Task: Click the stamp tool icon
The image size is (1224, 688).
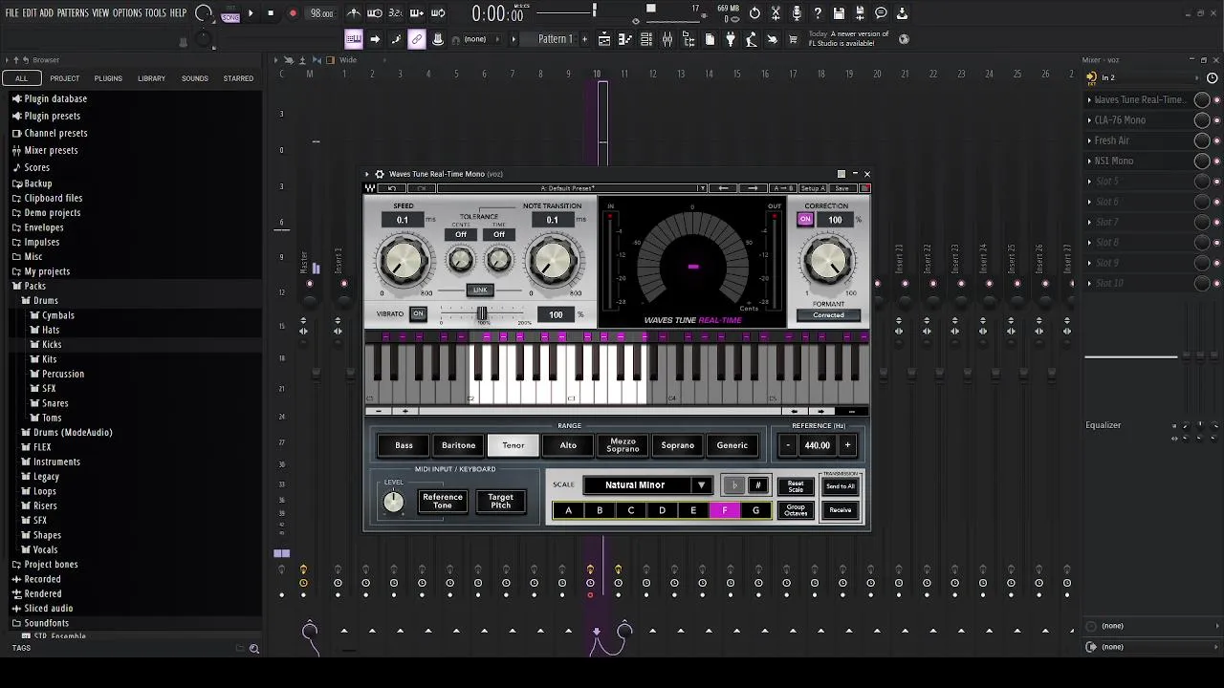Action: pos(438,39)
